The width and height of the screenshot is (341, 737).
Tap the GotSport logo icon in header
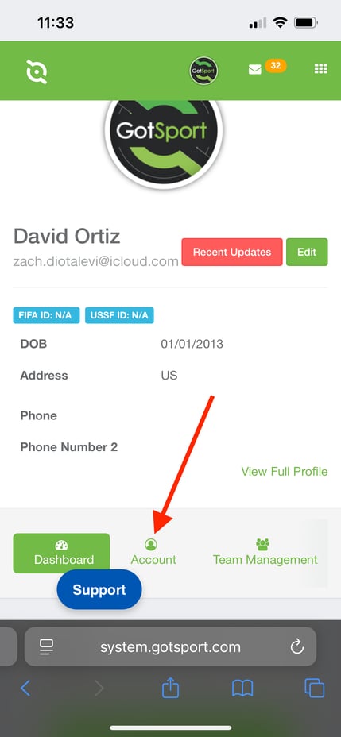coord(37,72)
